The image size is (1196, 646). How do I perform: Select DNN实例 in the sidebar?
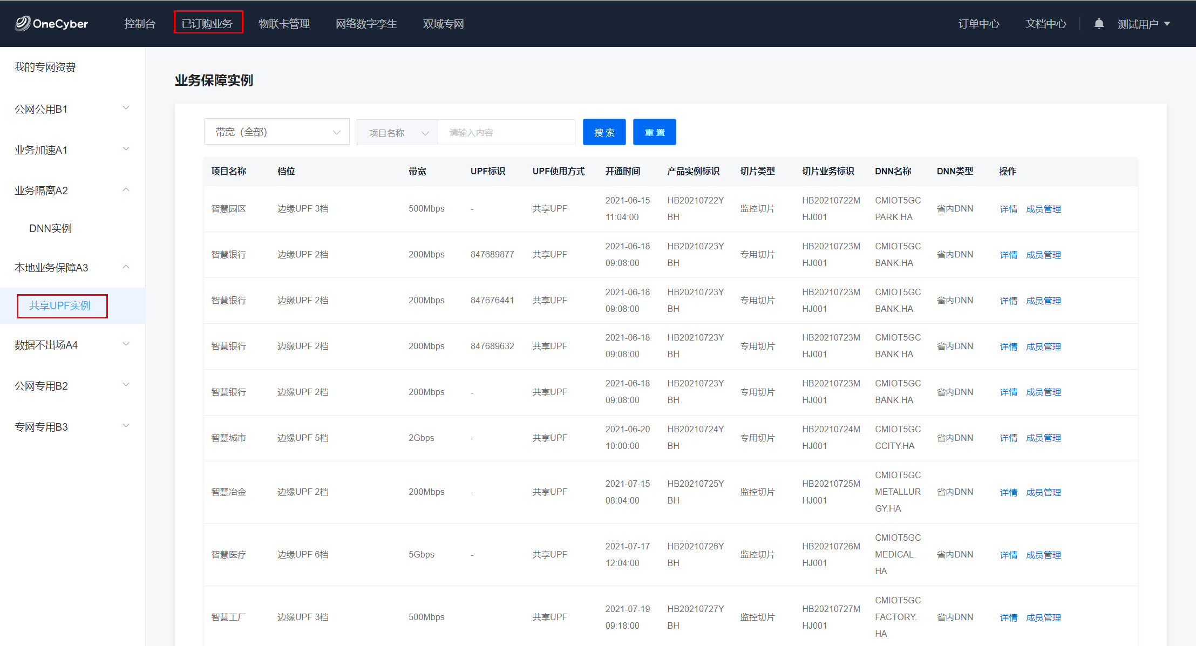coord(50,228)
